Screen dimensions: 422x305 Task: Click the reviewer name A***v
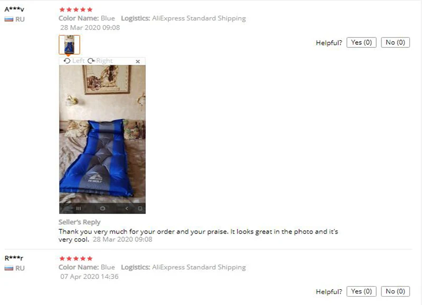click(x=14, y=9)
